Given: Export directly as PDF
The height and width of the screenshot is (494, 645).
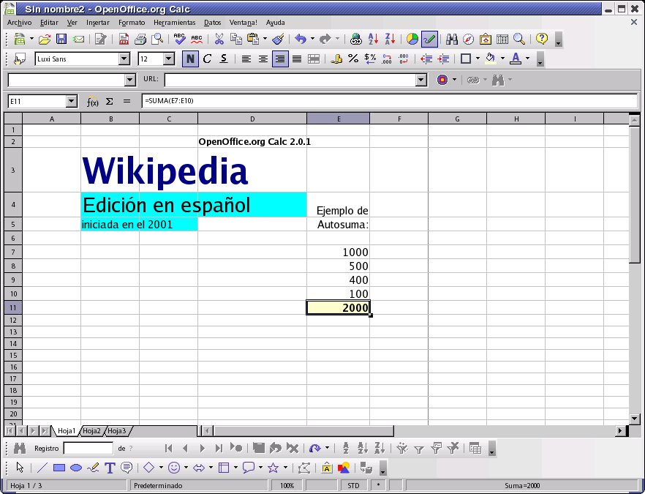Looking at the screenshot, I should click(x=124, y=39).
